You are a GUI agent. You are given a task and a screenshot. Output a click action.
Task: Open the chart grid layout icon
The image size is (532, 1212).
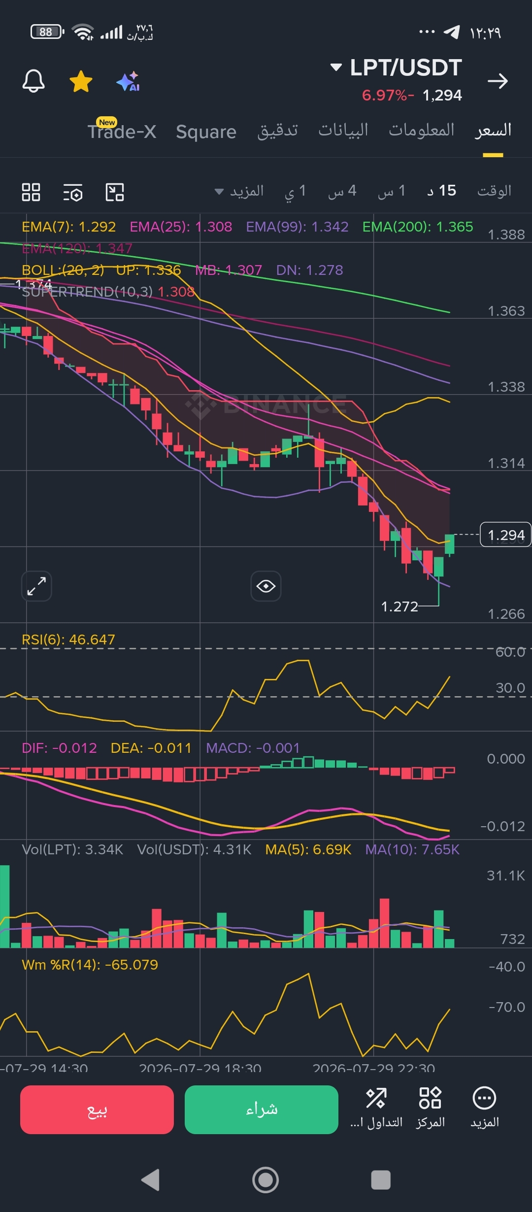31,192
